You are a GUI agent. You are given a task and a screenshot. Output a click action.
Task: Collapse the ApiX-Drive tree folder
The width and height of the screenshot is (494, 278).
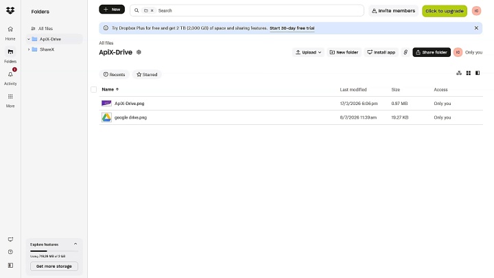[29, 39]
